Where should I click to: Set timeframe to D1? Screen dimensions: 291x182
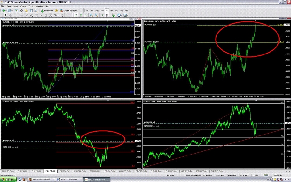116,11
